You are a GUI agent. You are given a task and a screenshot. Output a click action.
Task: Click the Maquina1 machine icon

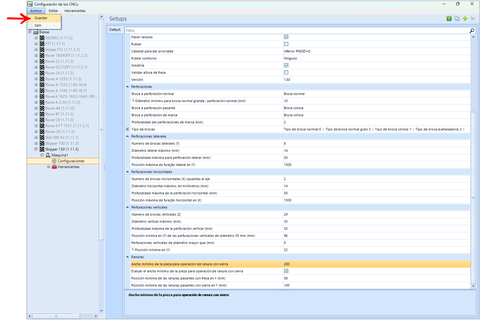click(48, 155)
